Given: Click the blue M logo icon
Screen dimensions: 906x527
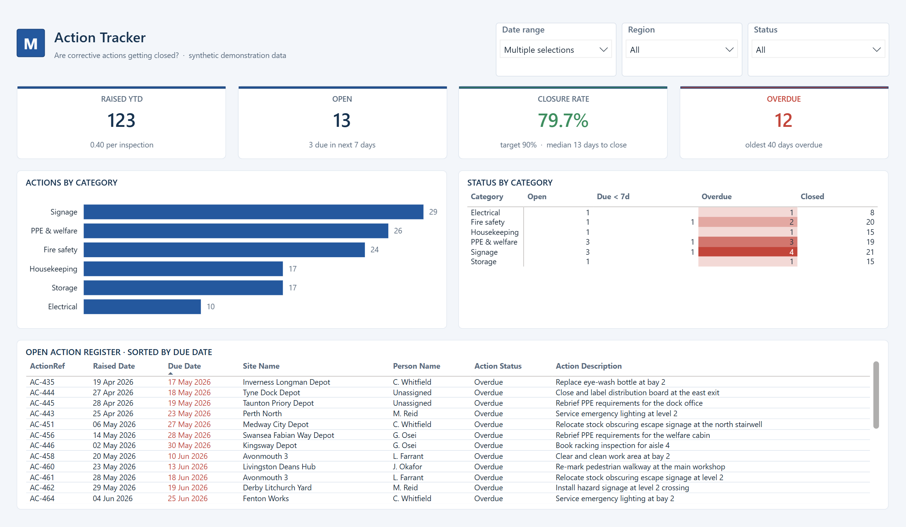Looking at the screenshot, I should point(30,43).
